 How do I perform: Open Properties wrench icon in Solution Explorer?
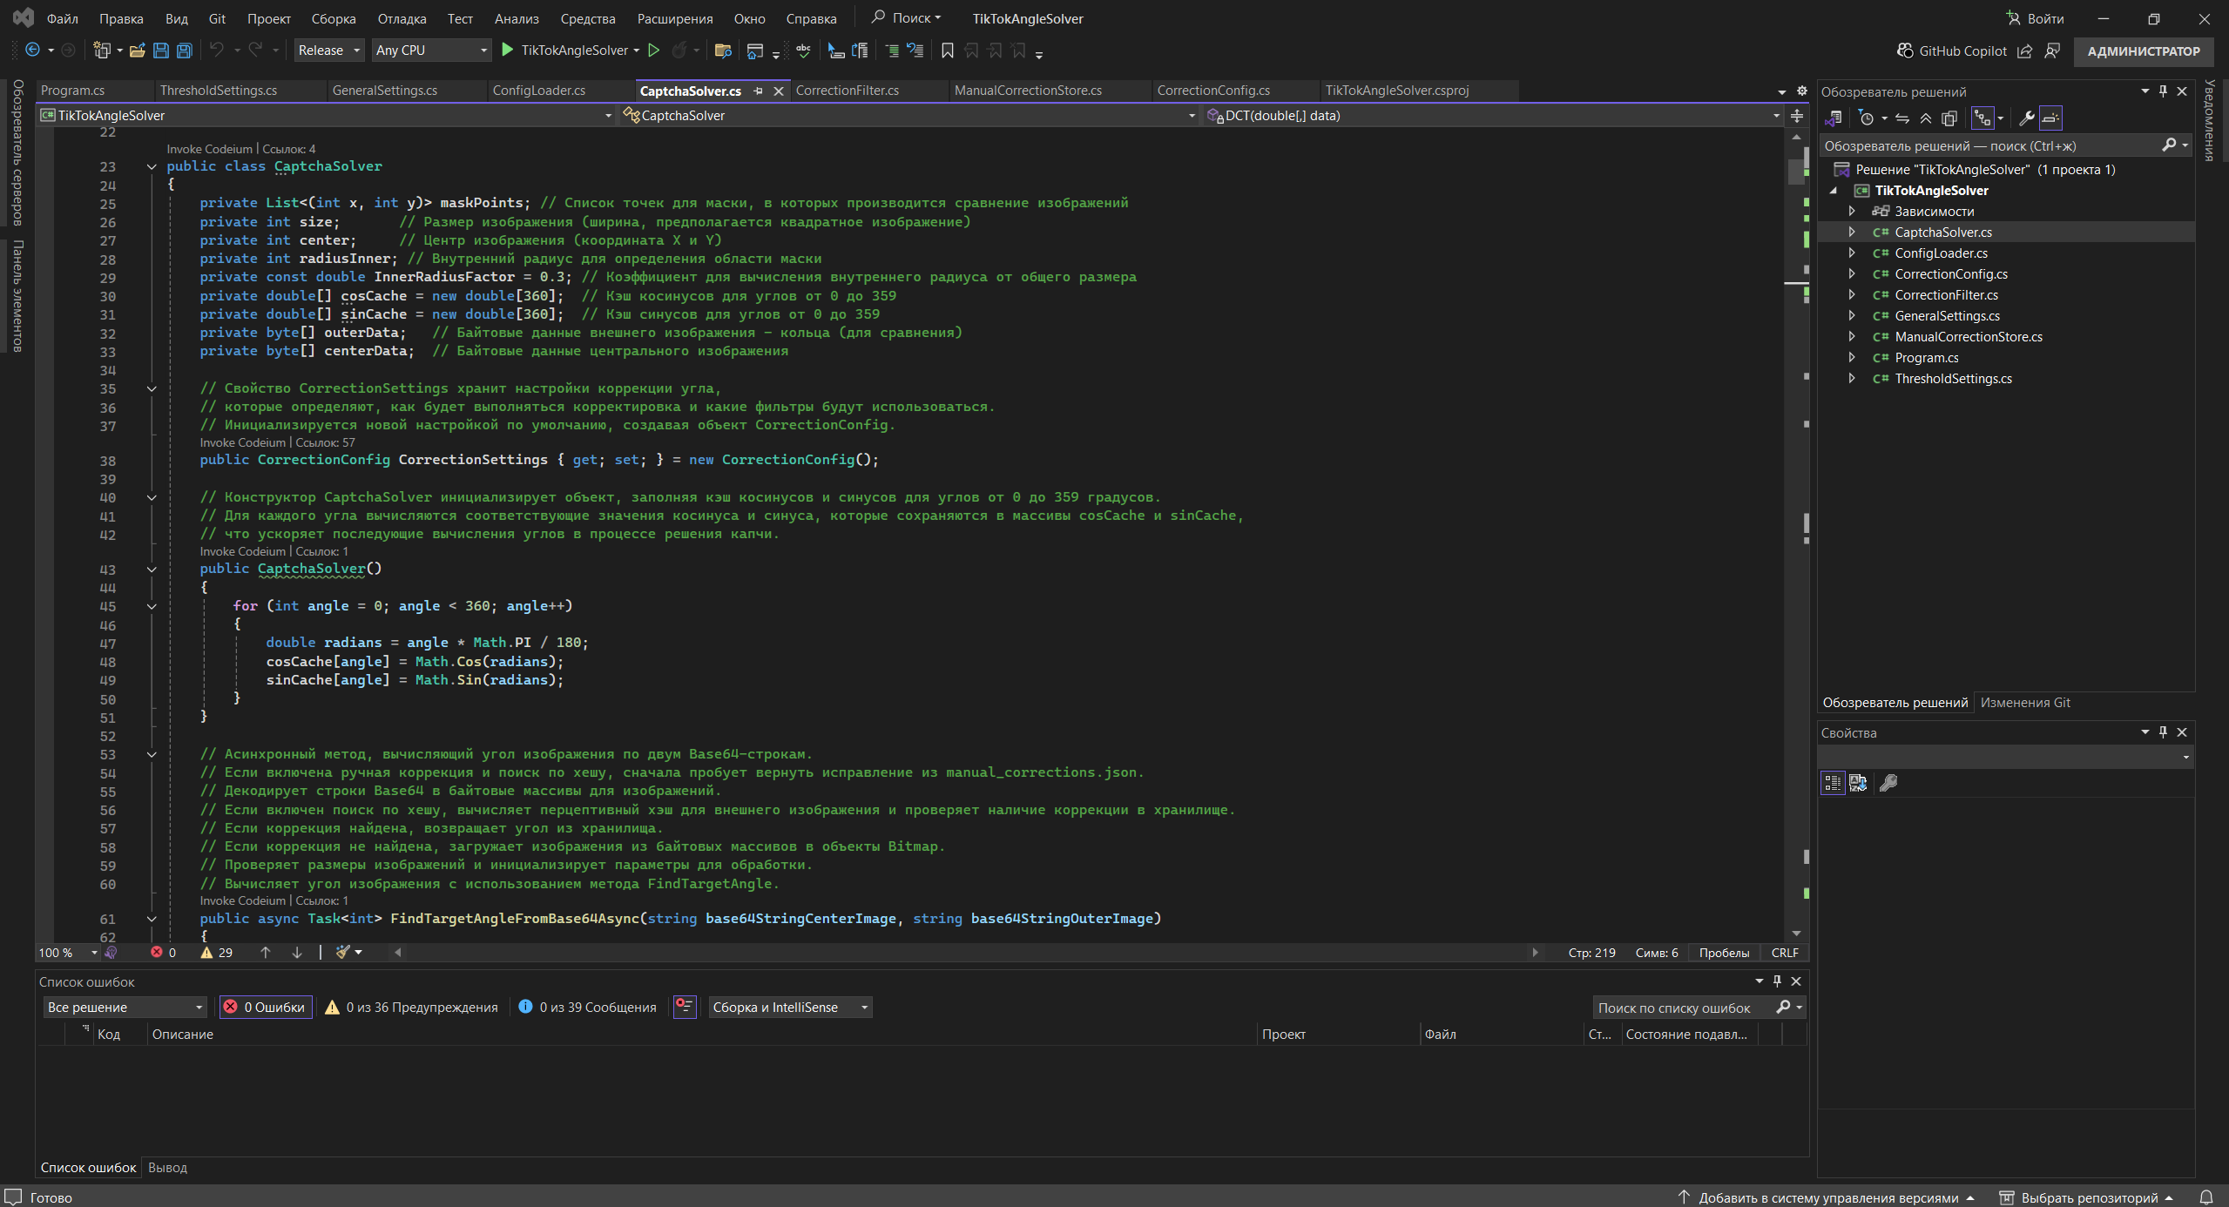2026,118
